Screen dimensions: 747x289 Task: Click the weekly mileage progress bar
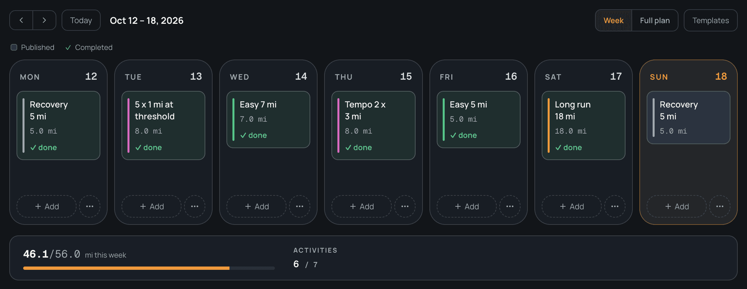[149, 268]
